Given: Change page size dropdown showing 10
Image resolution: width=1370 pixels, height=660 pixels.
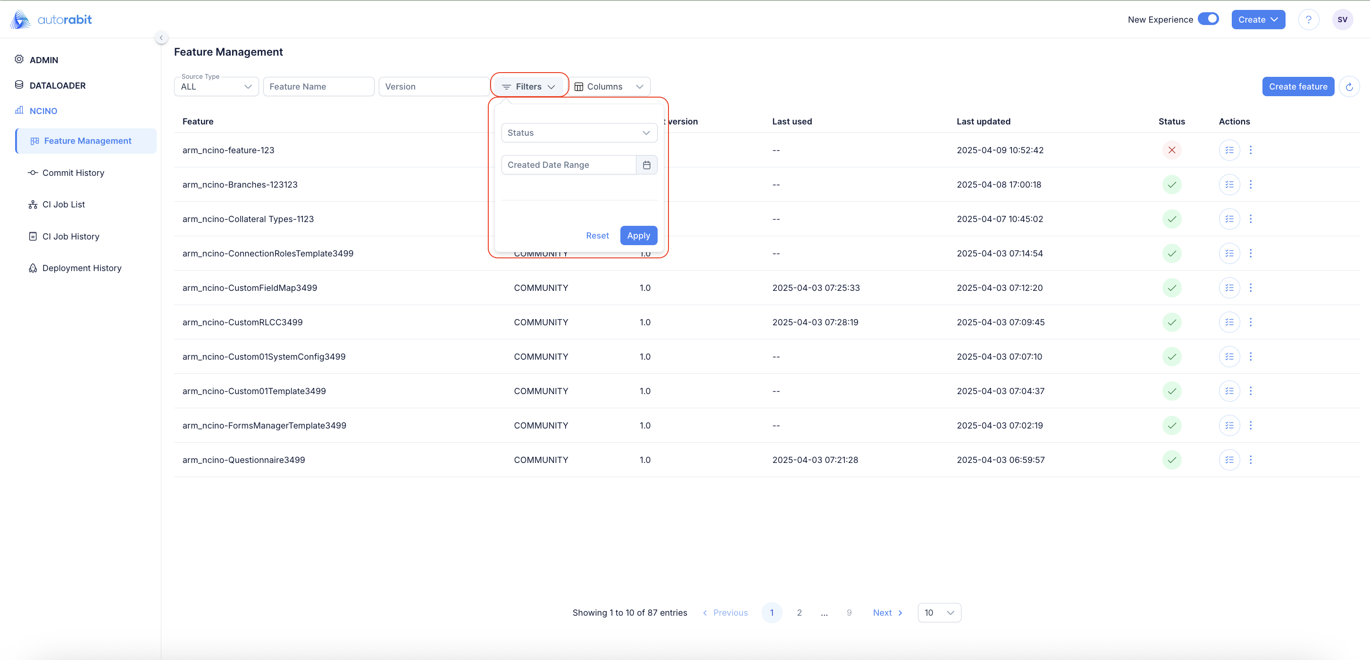Looking at the screenshot, I should 939,613.
